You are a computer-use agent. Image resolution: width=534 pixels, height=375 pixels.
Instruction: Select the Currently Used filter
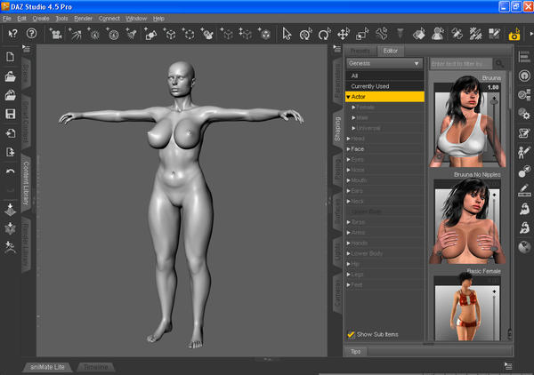pos(372,85)
